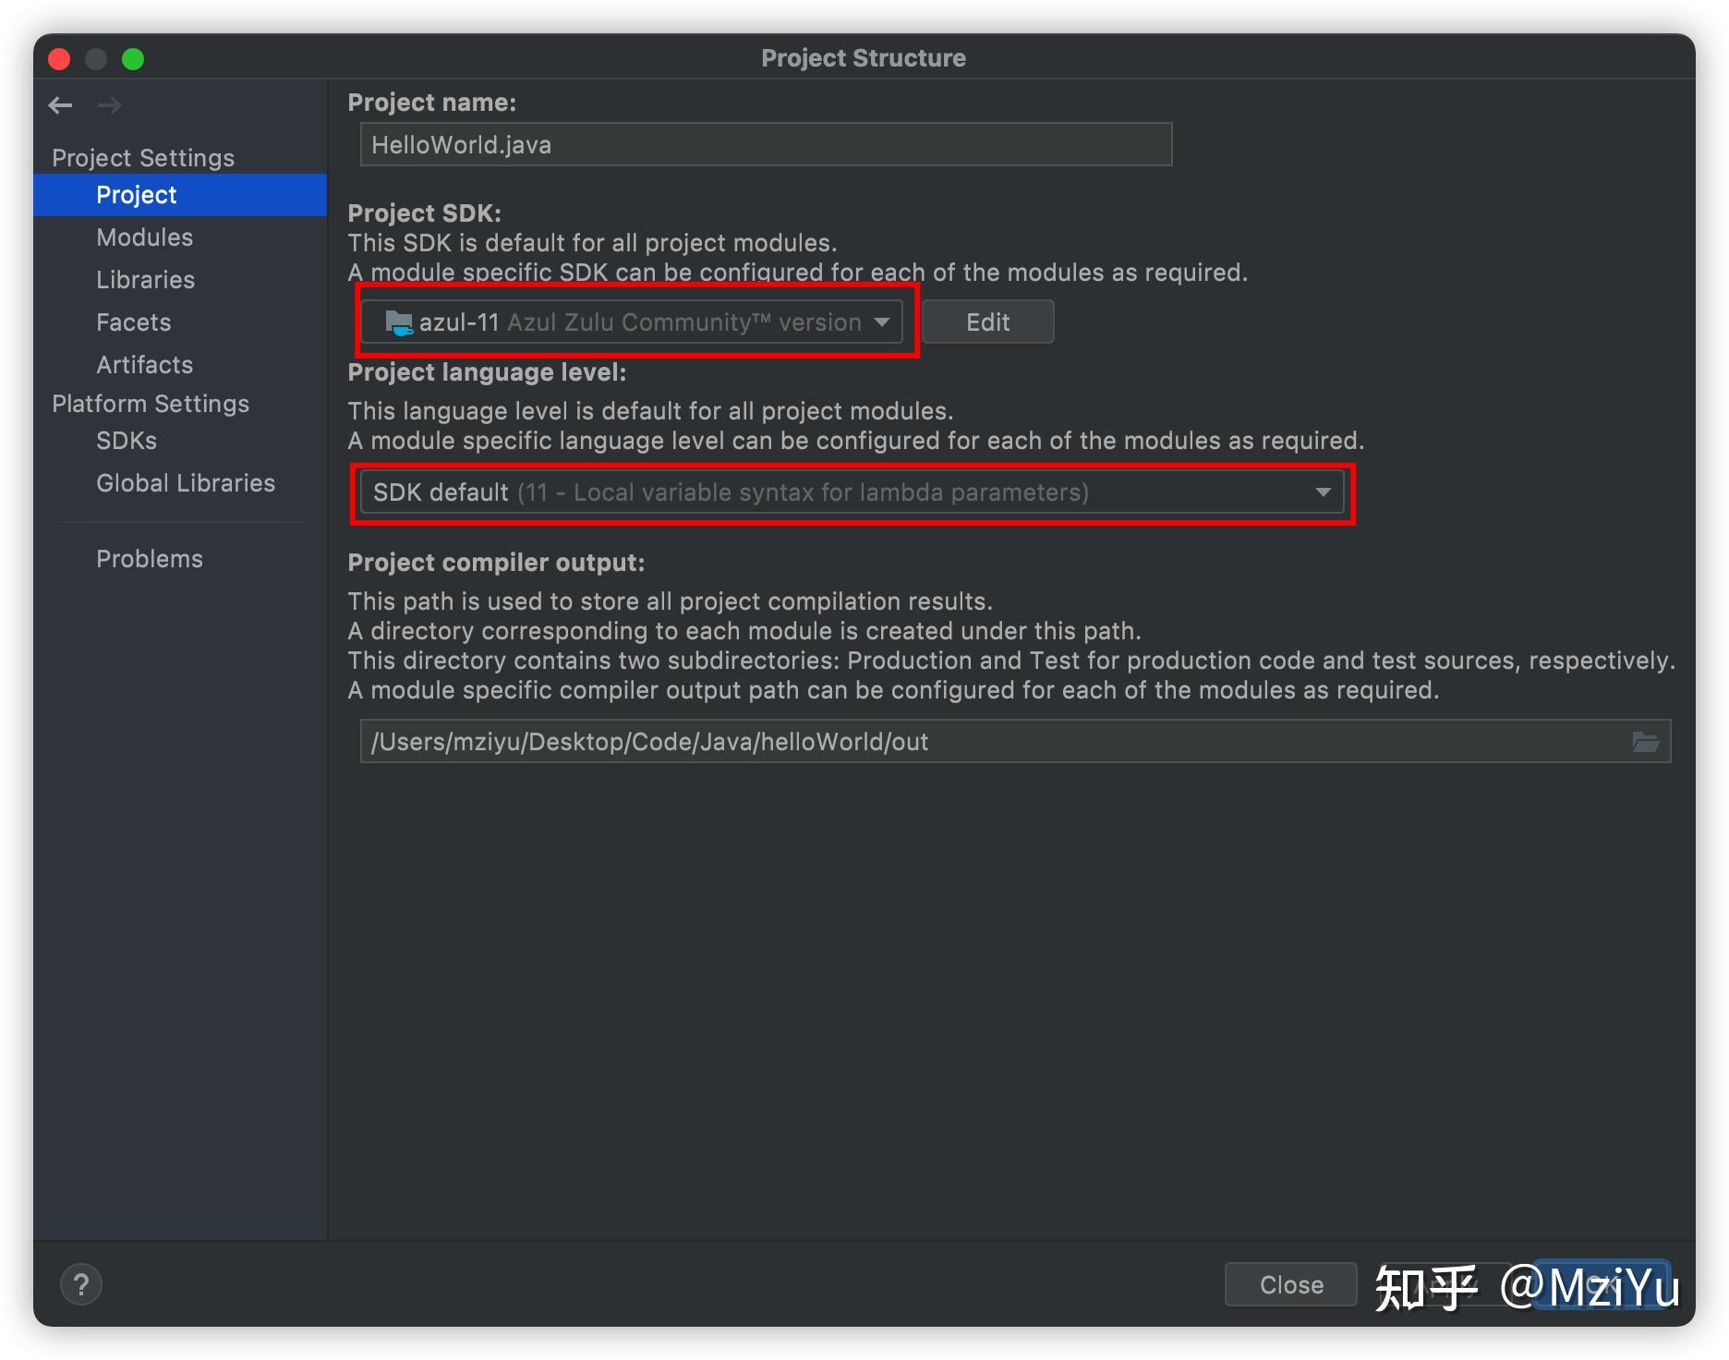Browse for compiler output folder icon
The image size is (1729, 1360).
click(1646, 742)
